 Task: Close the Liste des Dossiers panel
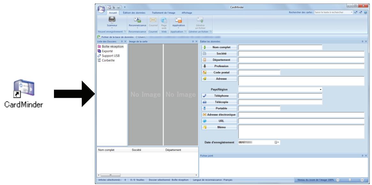coord(125,41)
